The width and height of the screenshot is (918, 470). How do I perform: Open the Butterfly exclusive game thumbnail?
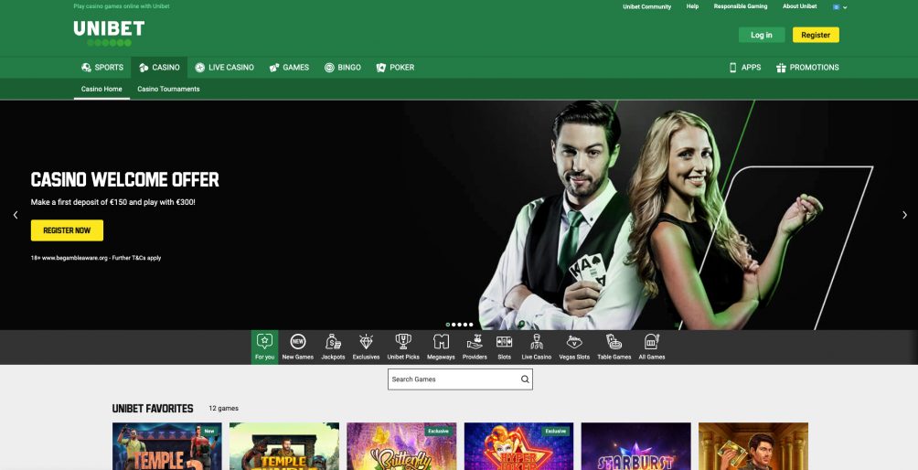click(x=401, y=446)
